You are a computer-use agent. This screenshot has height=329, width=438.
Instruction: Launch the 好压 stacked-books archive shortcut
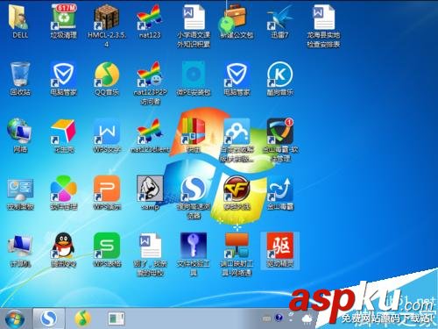click(x=193, y=131)
